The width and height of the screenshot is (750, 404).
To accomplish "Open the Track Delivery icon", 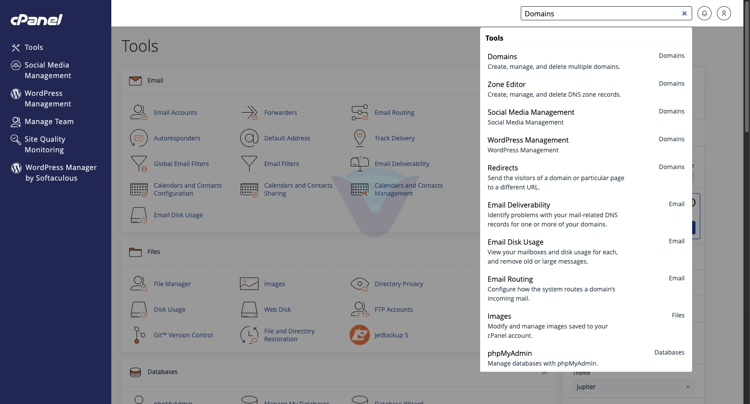I will point(360,138).
